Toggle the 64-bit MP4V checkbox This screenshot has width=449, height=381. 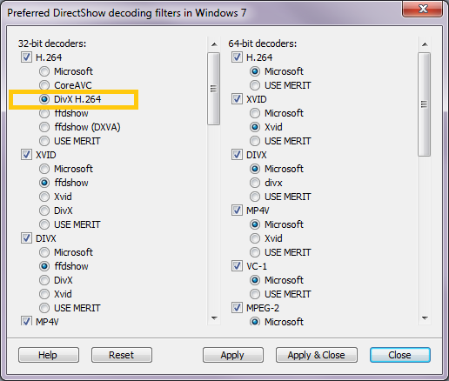(x=237, y=211)
